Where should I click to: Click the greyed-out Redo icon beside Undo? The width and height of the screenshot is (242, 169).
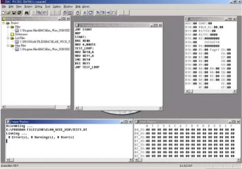tap(58, 13)
